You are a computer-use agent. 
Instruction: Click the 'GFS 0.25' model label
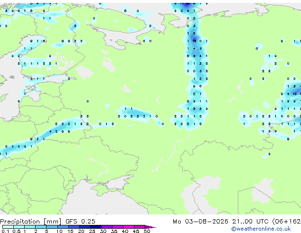coord(80,222)
